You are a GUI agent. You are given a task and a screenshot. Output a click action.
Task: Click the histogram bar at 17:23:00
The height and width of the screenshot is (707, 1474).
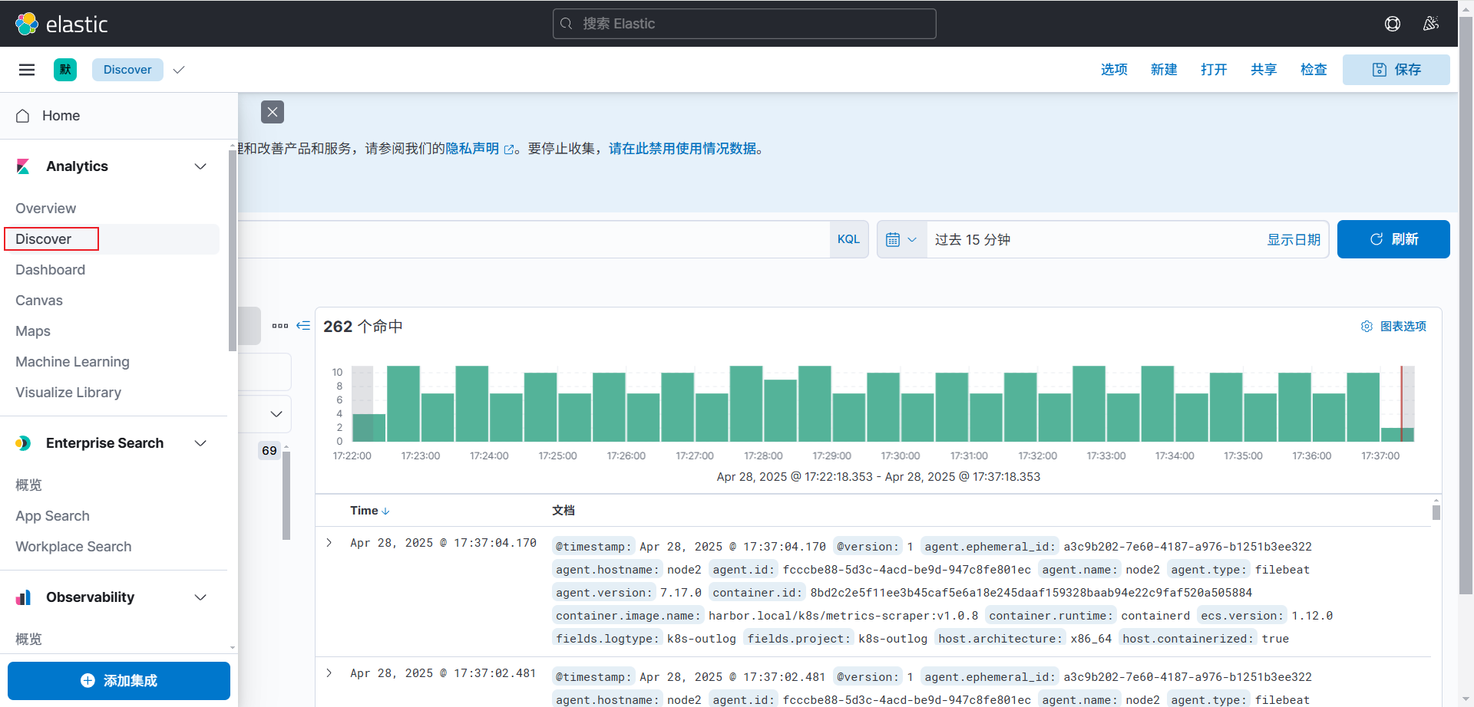coord(438,417)
